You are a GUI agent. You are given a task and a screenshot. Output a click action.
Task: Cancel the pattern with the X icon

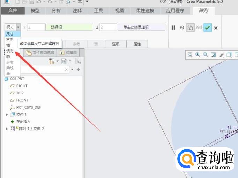click(x=216, y=28)
